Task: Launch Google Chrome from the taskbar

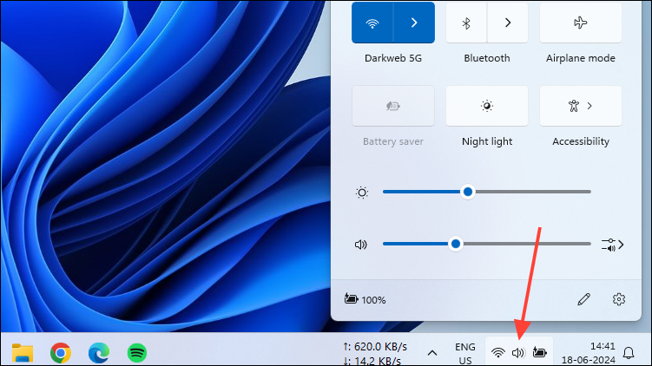Action: 61,353
